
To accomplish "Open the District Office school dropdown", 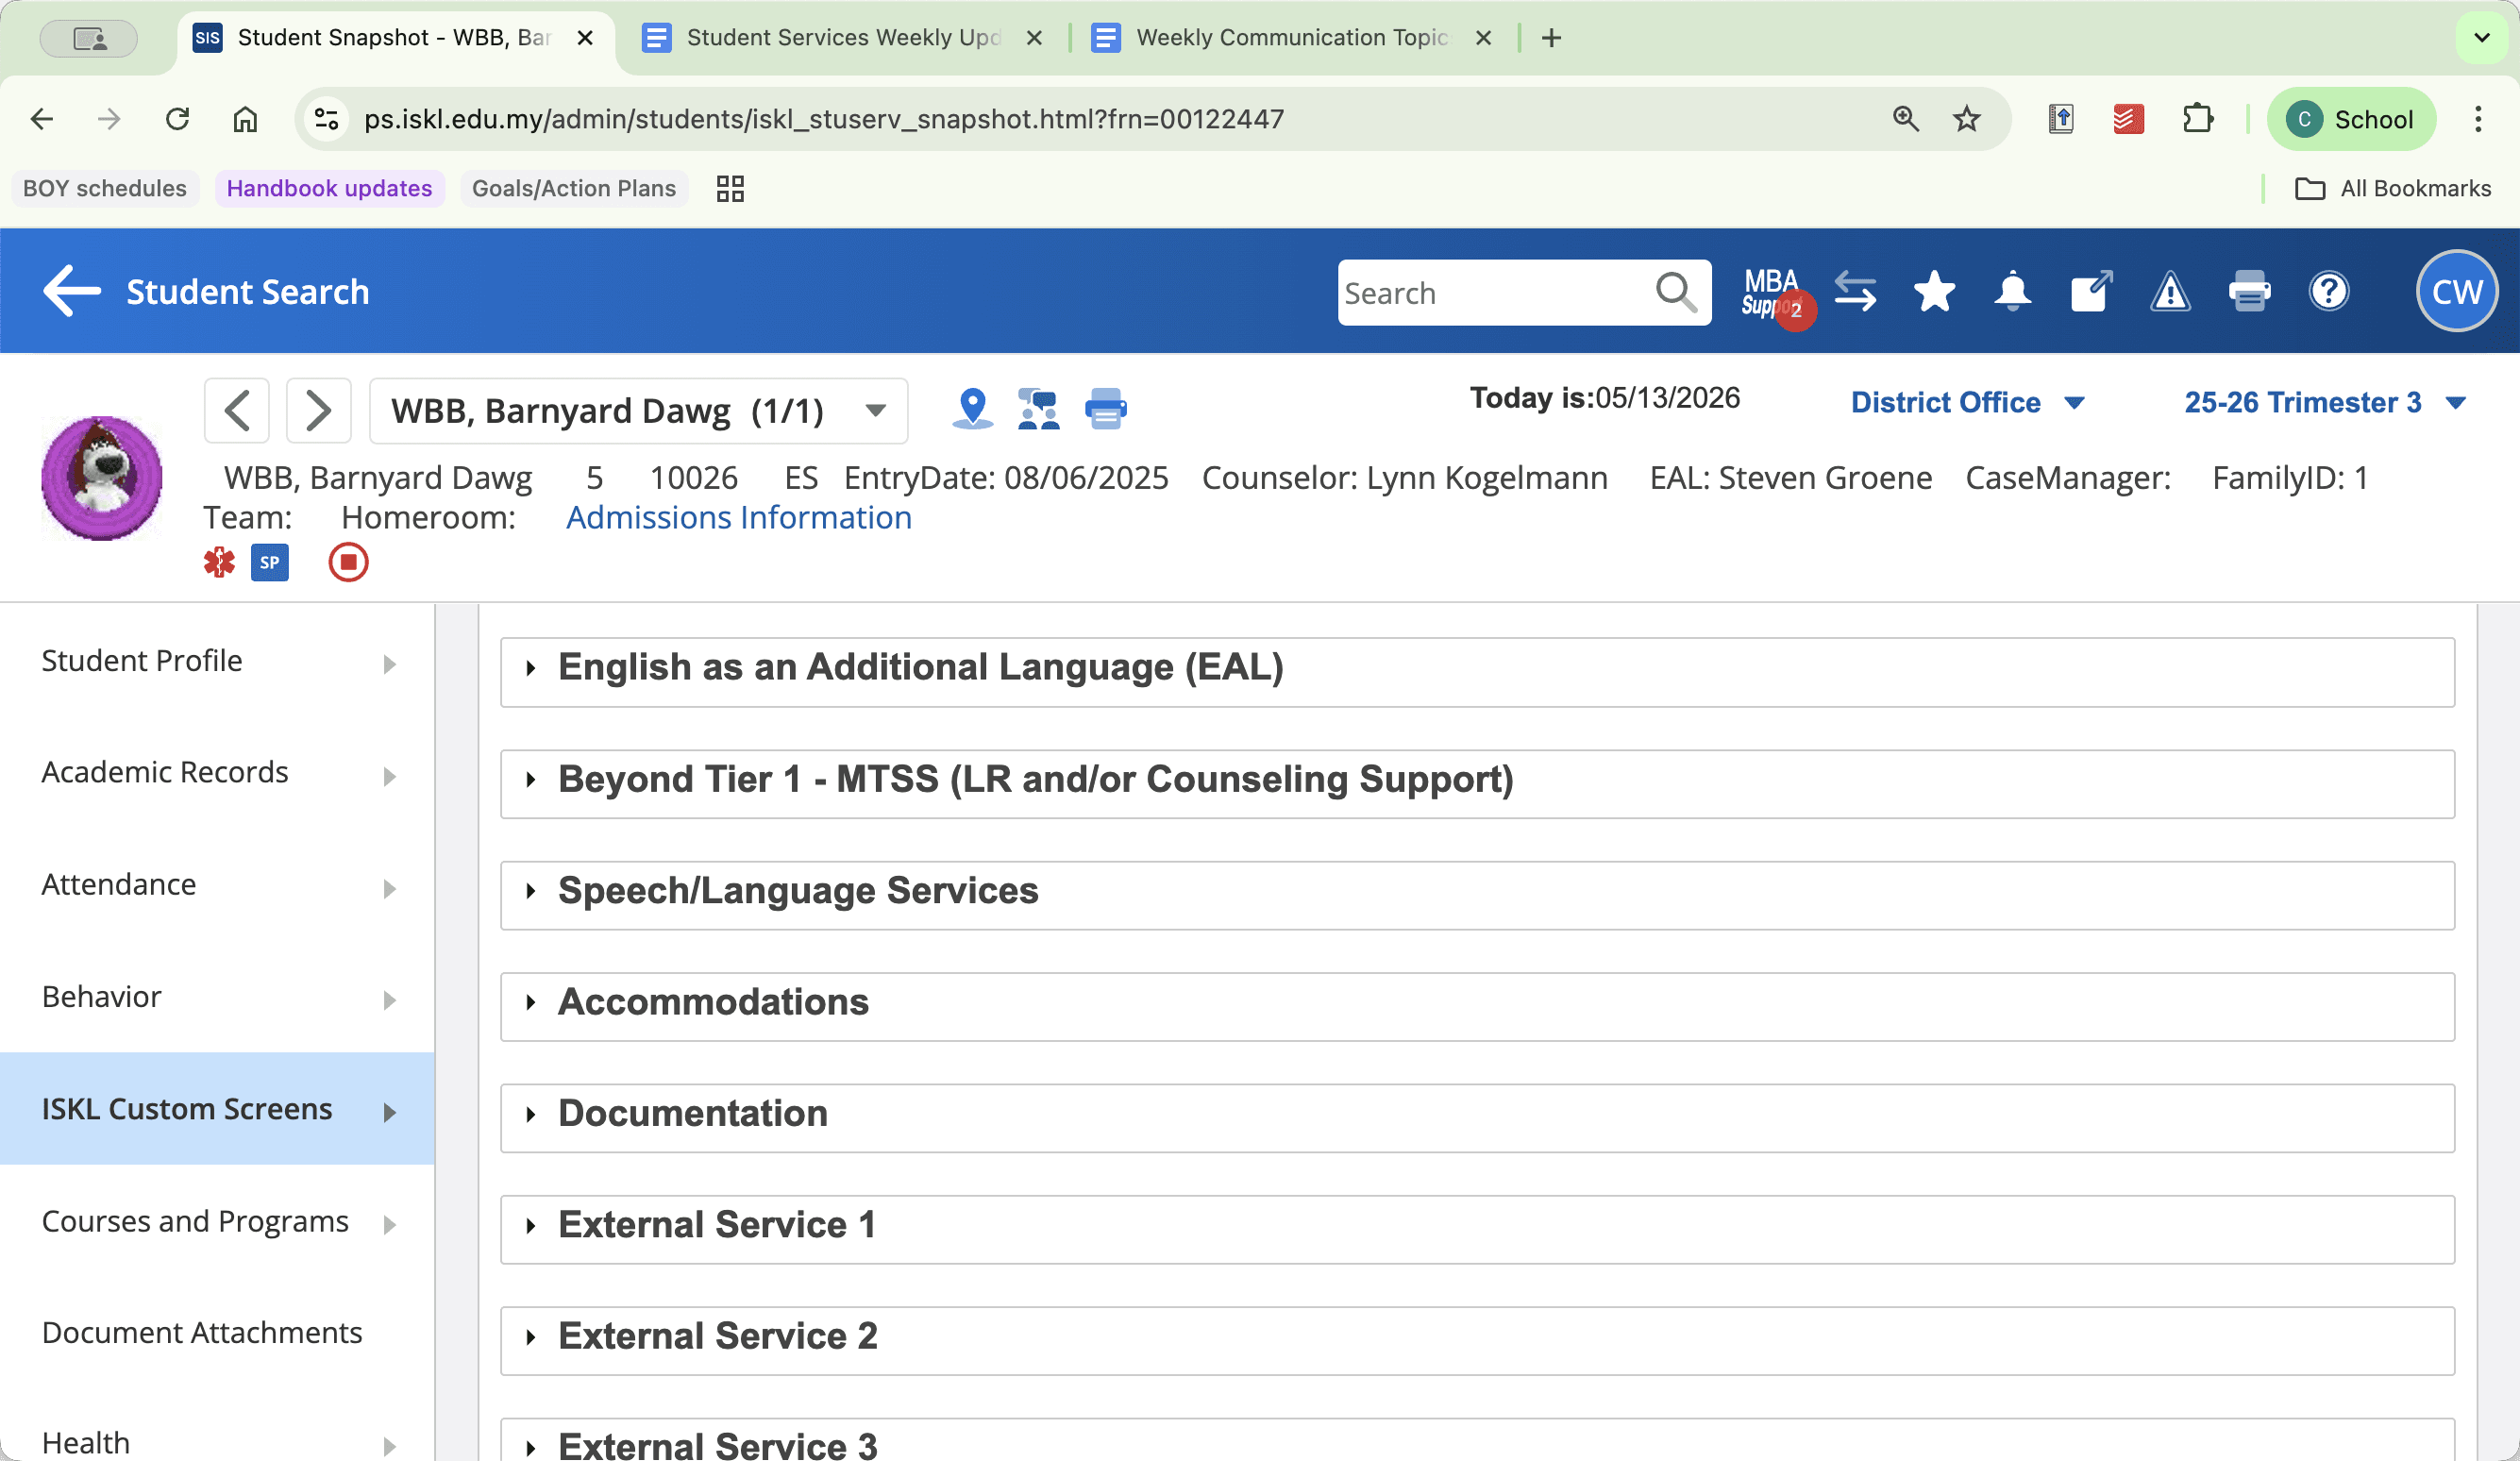I will [1967, 402].
